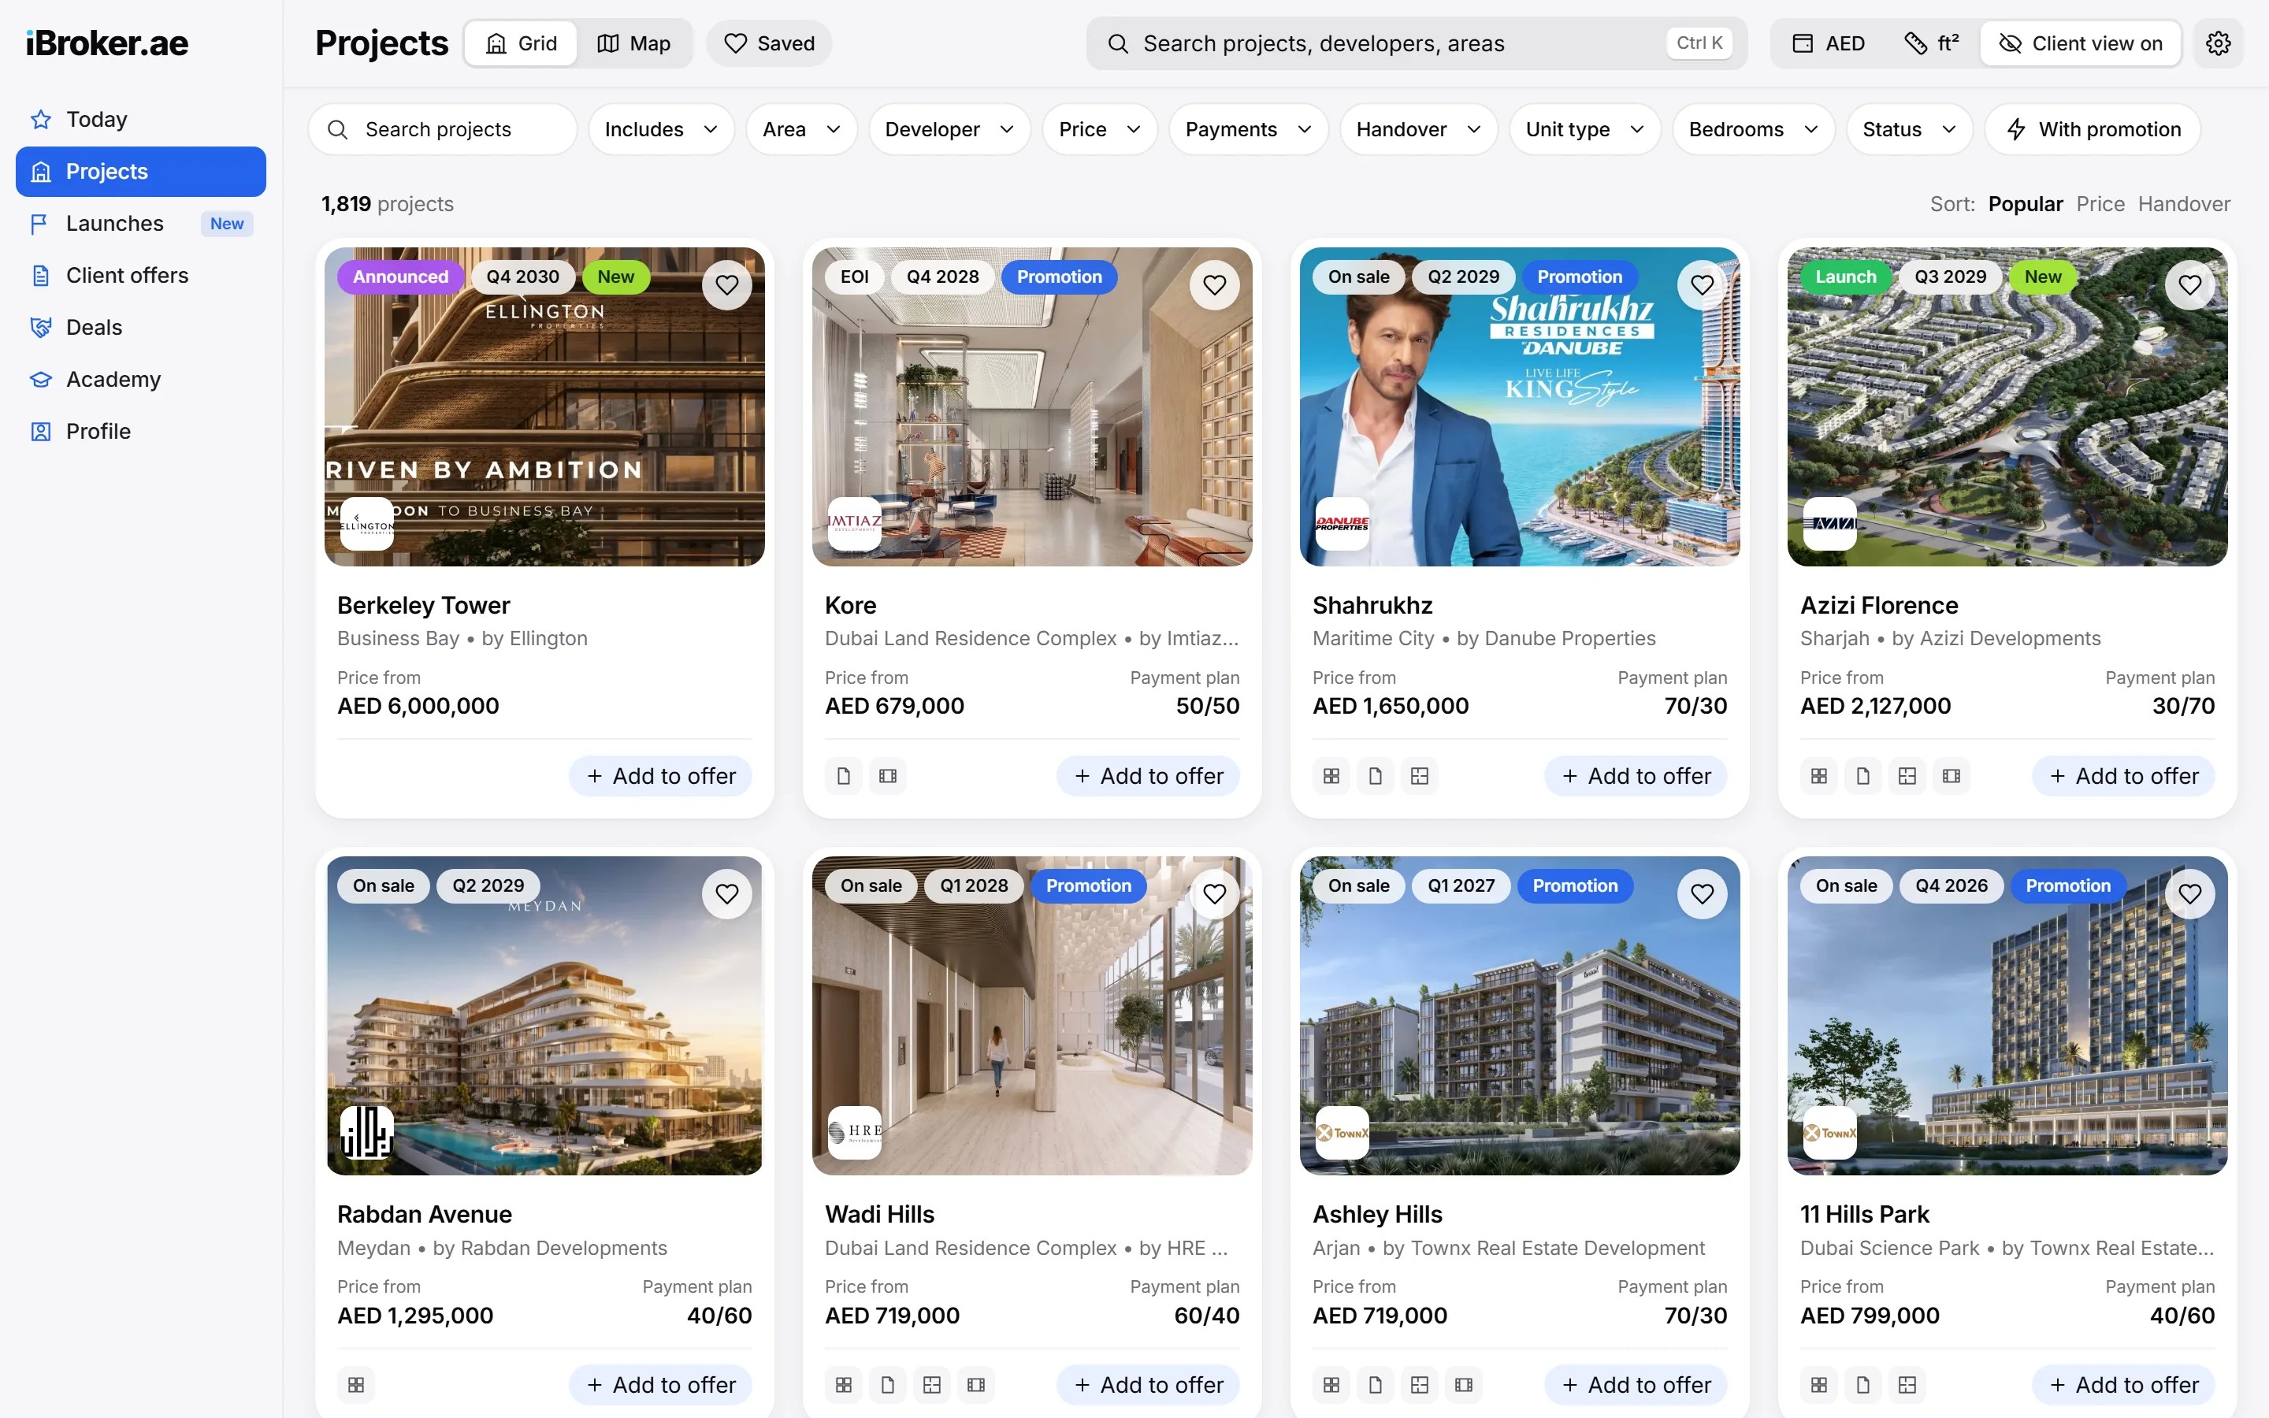Go to Client offers in sidebar
Viewport: 2269px width, 1418px height.
point(141,275)
